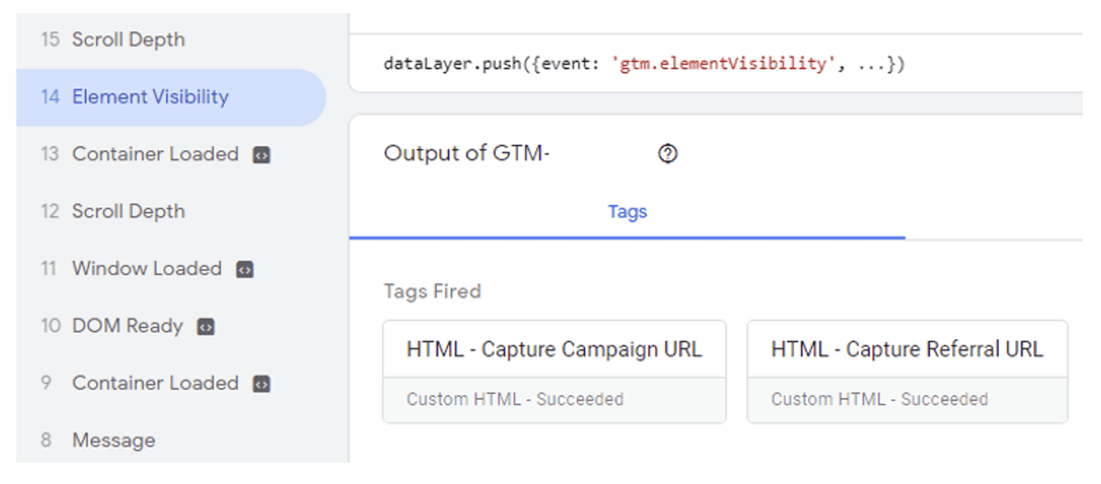This screenshot has width=1101, height=484.
Task: Select the 8 Message event
Action: (x=113, y=441)
